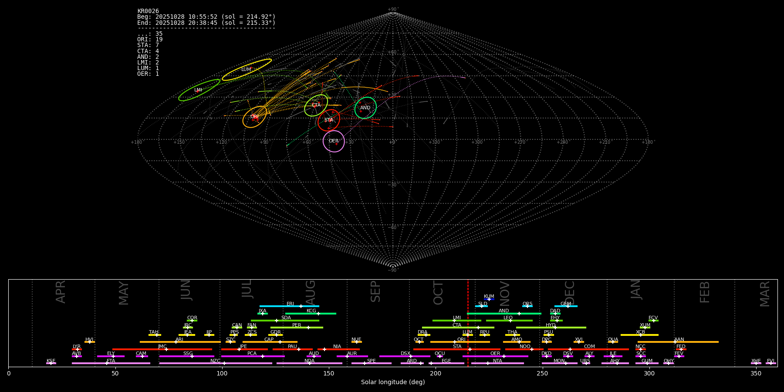Screen dimensions: 784x392
Task: Select the yellow LUM radiant ellipse
Action: click(x=247, y=70)
